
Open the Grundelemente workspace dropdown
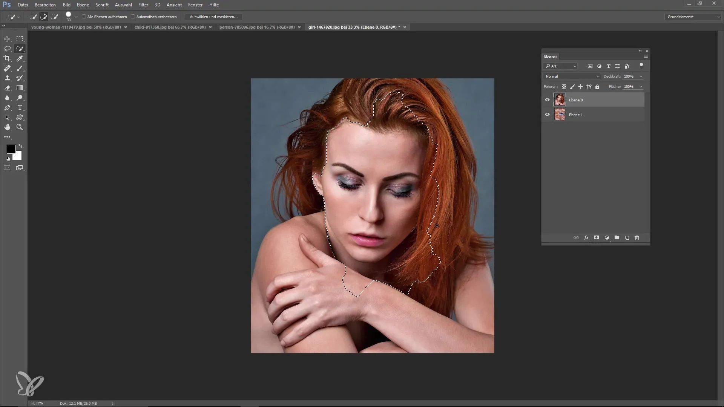pyautogui.click(x=693, y=17)
